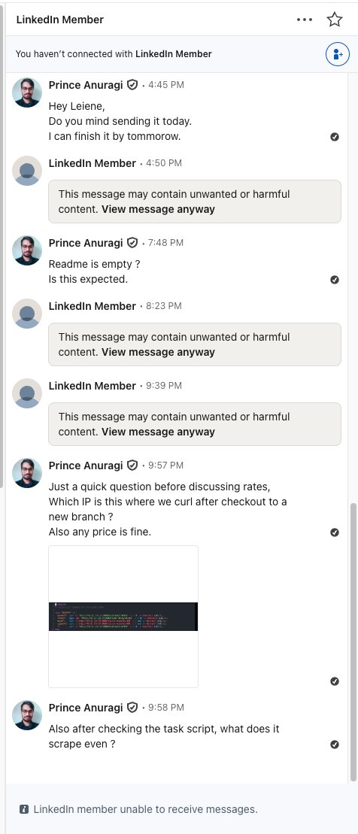This screenshot has height=834, width=358.
Task: Click the sent checkmark beside 'scrape even ?' message
Action: click(x=335, y=745)
